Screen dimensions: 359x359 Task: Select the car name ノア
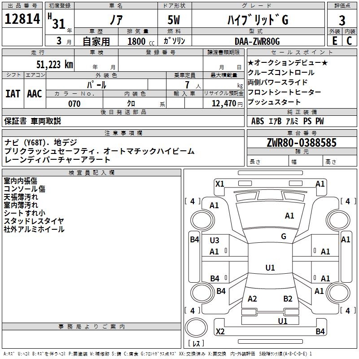116,20
